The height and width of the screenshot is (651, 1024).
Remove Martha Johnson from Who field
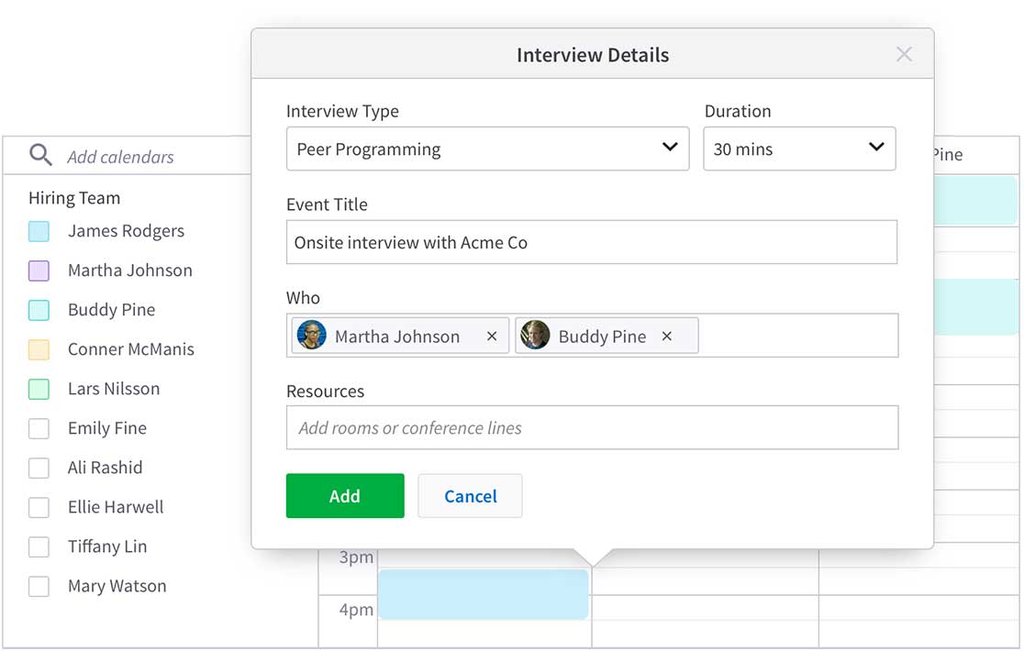click(492, 337)
